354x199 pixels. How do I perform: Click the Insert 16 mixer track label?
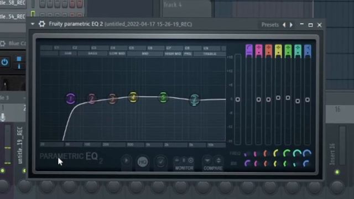tap(332, 154)
